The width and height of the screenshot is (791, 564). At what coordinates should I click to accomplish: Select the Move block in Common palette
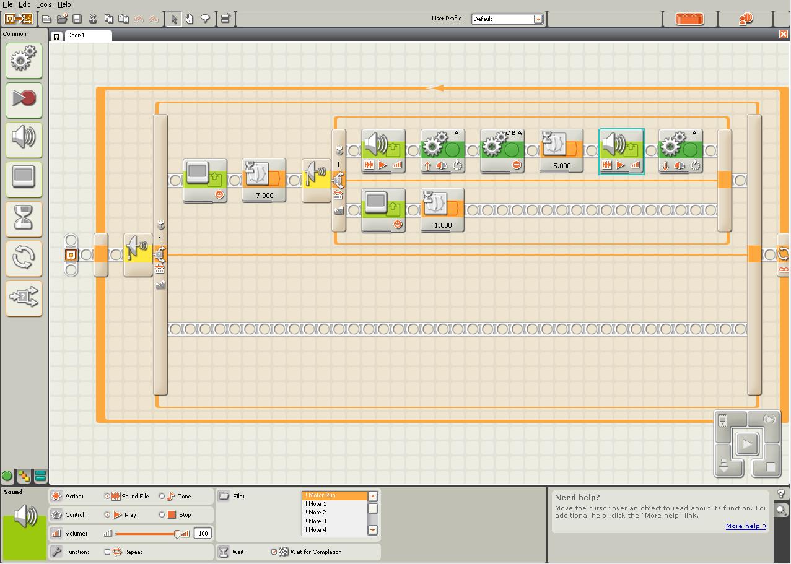point(24,60)
